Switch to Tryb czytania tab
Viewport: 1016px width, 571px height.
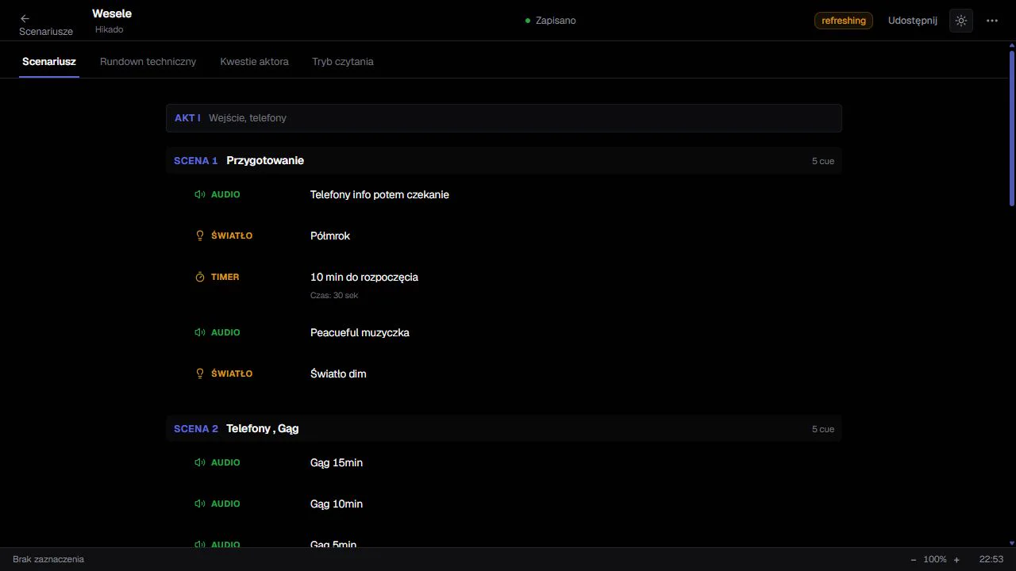pos(343,61)
